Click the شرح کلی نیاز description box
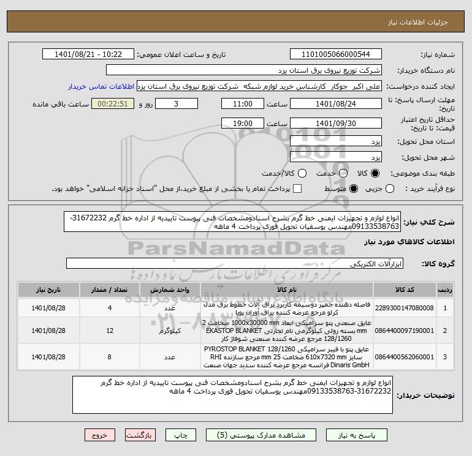The height and width of the screenshot is (456, 472). 232,222
